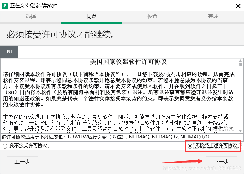The image size is (244, 174).
Task: Click the 美国国家仪器软件许可协议 heading
Action: (x=128, y=62)
